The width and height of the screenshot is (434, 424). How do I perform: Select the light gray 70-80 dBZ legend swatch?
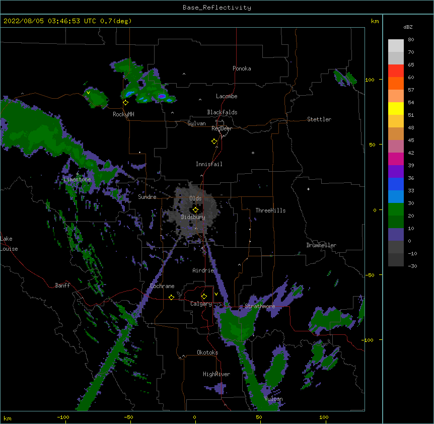[396, 45]
